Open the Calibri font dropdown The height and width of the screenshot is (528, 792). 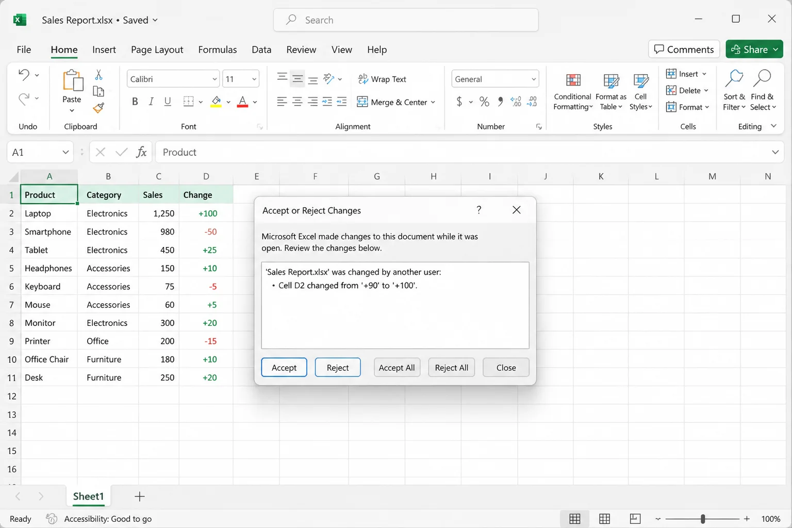[214, 79]
